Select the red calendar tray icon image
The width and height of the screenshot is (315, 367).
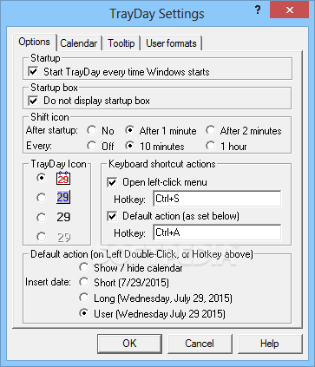(x=63, y=178)
